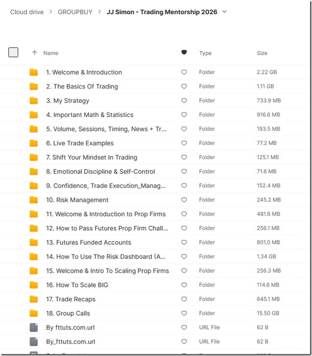The width and height of the screenshot is (312, 356).
Task: Sort by the Size column header
Action: [x=262, y=53]
